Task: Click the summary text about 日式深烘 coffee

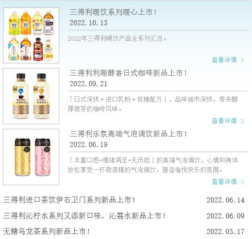Action: click(153, 104)
